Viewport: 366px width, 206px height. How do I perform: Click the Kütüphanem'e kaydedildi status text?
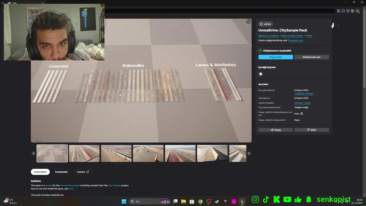(277, 51)
